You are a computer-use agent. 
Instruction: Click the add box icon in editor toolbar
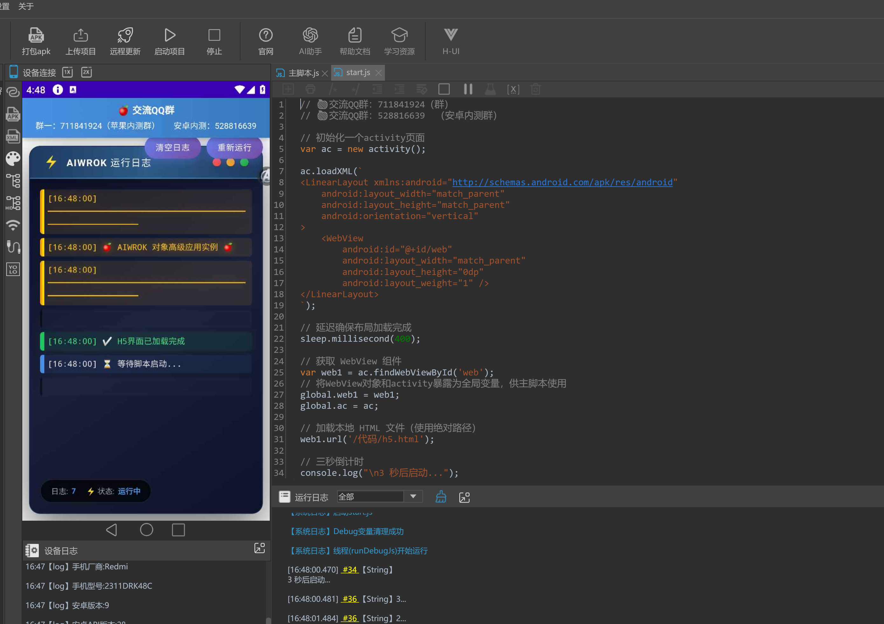coord(288,89)
